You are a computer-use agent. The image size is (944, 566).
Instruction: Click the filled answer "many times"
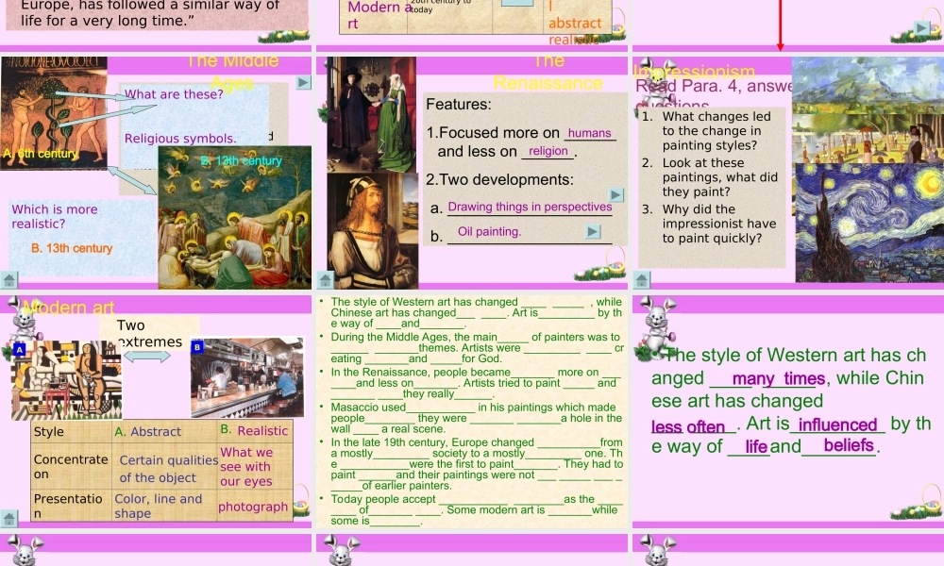pyautogui.click(x=778, y=379)
